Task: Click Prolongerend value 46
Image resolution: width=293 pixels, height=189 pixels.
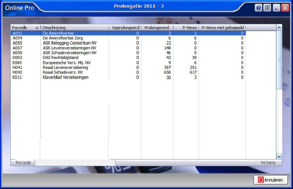Action: (x=169, y=53)
